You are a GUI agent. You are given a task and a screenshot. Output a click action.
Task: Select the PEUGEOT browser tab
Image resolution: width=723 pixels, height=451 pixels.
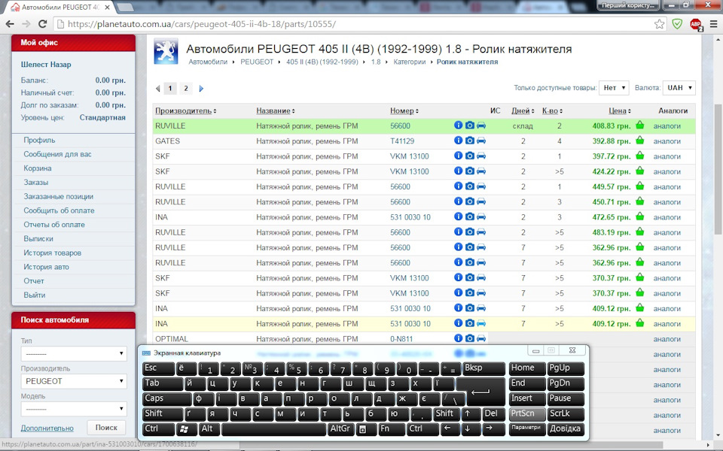(60, 8)
